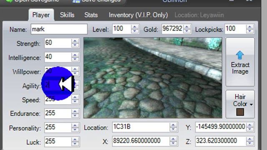Click the Z coordinate field

(221, 141)
